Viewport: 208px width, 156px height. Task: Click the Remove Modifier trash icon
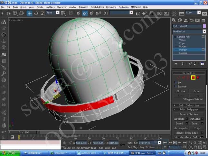(195, 64)
